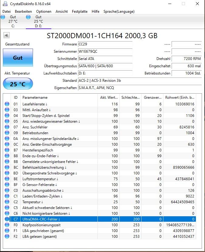This screenshot has height=252, width=205.
Task: Click status icon of Aktuell schwebende Sektoren row
Action: click(7, 208)
